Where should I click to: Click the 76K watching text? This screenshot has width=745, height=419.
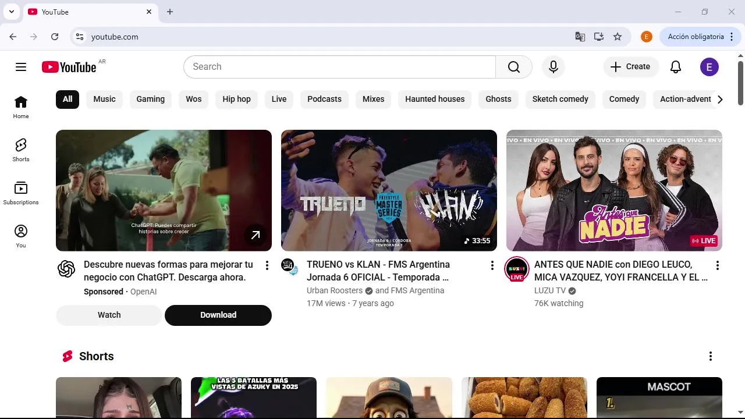click(x=559, y=303)
